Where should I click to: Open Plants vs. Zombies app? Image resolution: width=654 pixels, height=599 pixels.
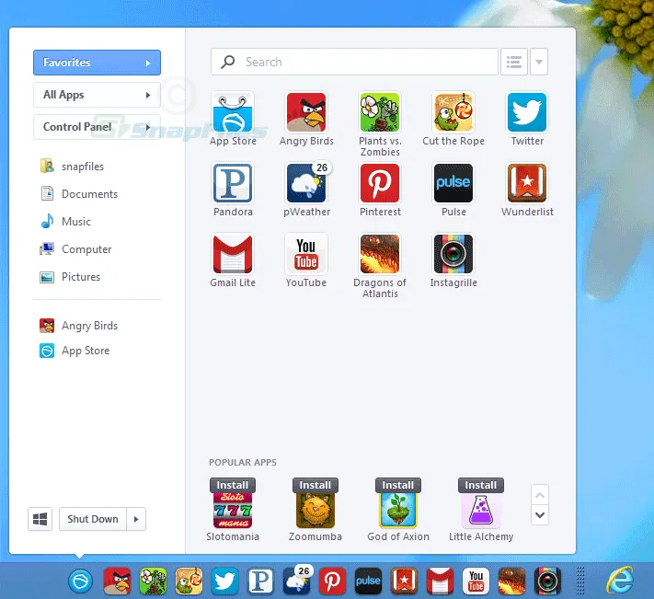pyautogui.click(x=380, y=112)
